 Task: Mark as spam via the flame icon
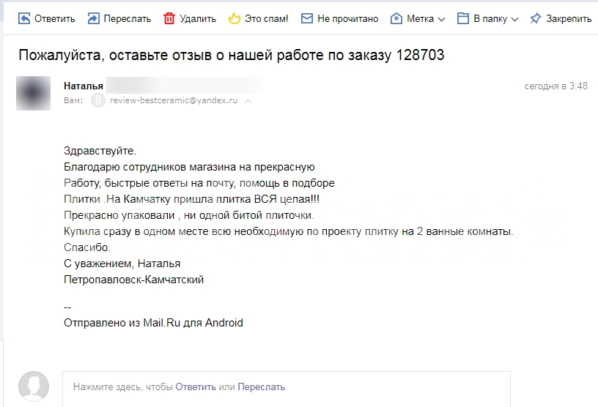(235, 18)
